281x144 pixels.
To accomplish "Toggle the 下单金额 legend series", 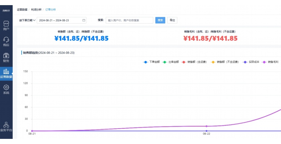I will tap(151, 62).
